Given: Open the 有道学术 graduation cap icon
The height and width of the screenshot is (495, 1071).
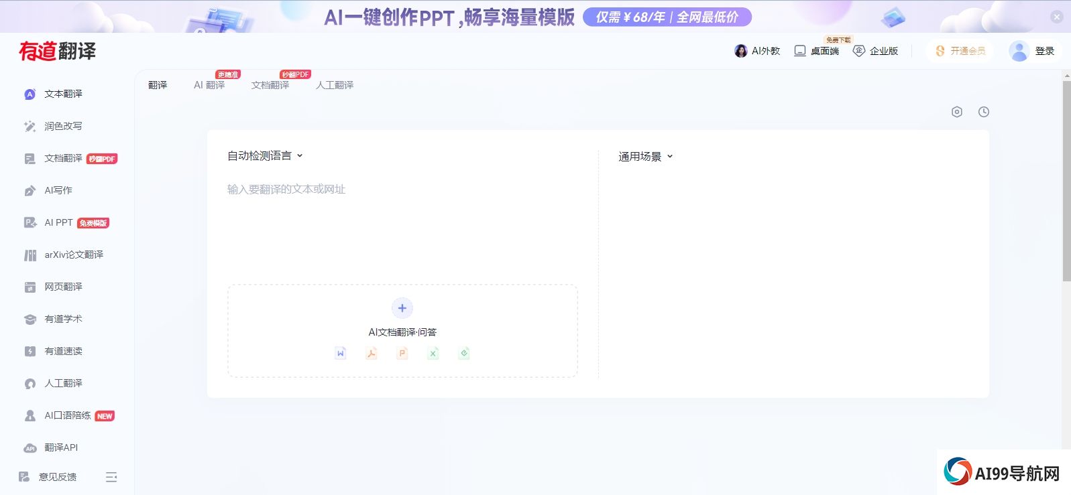Looking at the screenshot, I should [30, 320].
